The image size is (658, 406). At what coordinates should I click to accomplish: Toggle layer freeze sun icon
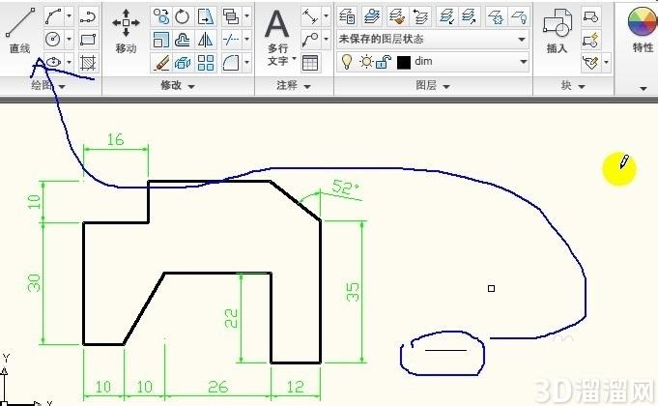click(366, 62)
